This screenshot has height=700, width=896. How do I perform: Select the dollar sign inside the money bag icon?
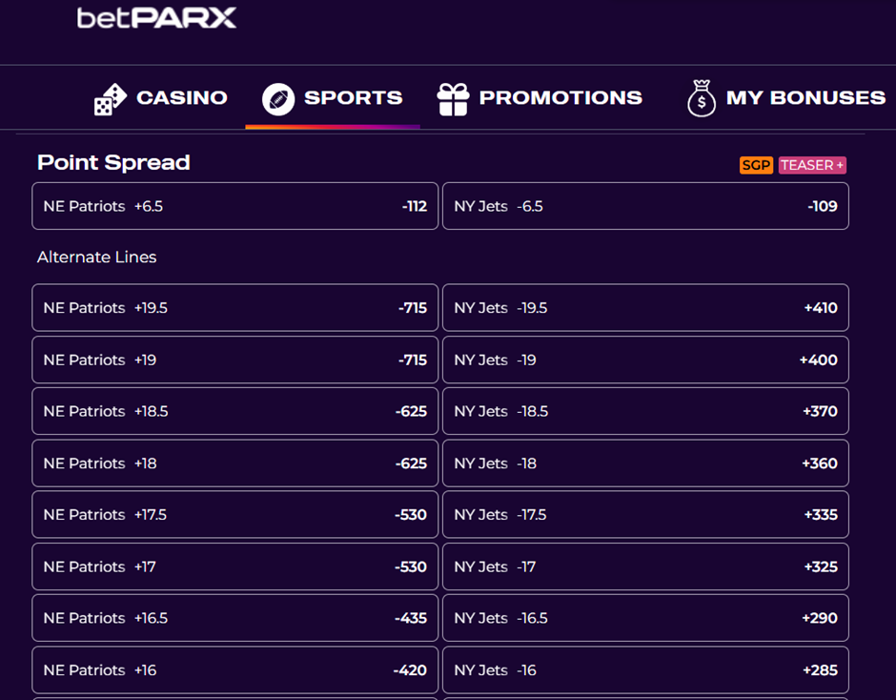point(702,100)
